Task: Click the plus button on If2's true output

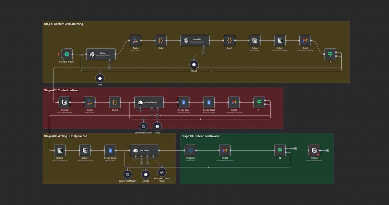Action: pos(295,149)
